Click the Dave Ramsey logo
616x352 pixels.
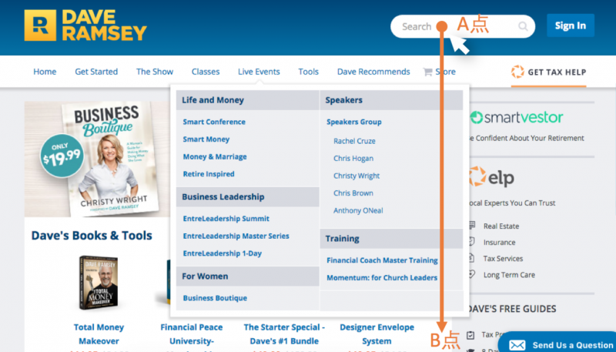coord(85,25)
